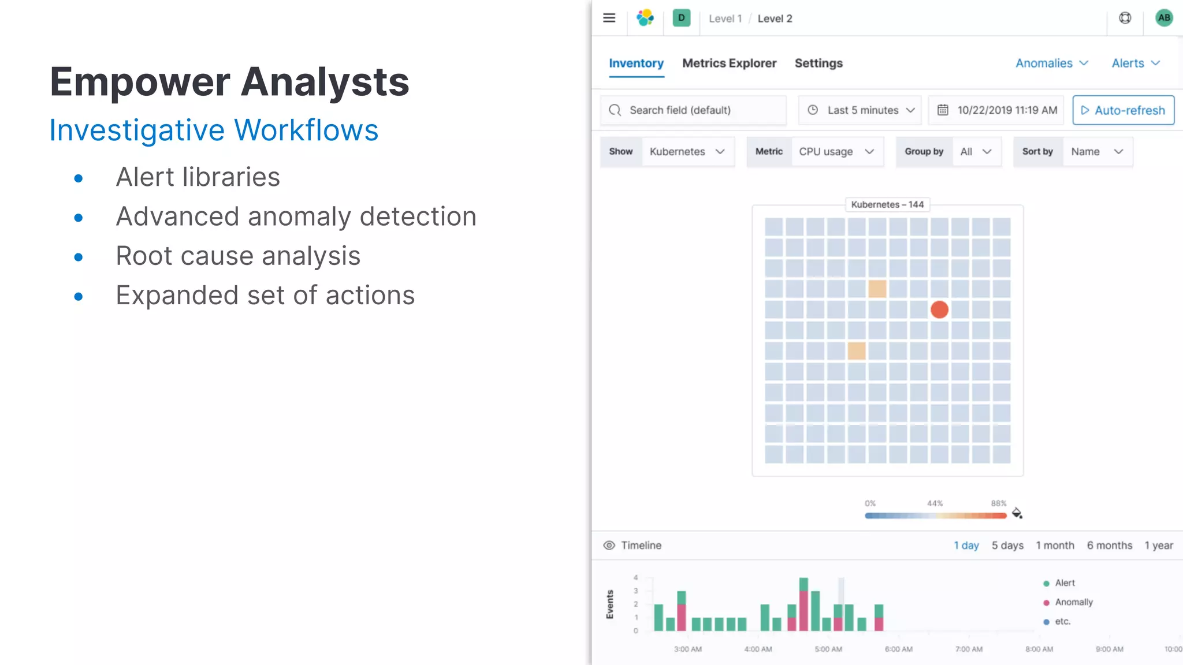Click into the Search field (default) box
This screenshot has height=665, width=1183.
693,110
